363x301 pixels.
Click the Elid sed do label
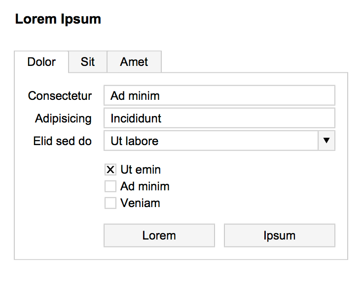click(x=62, y=141)
